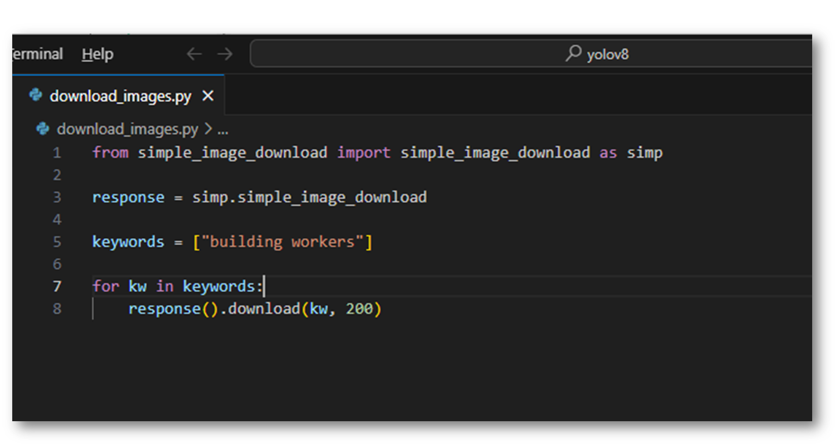This screenshot has width=837, height=446.
Task: Select the download_images.py editor tab
Action: point(118,96)
